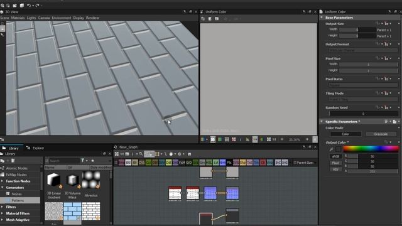The image size is (402, 226).
Task: Select sRGB option for Output Color
Action: [335, 156]
